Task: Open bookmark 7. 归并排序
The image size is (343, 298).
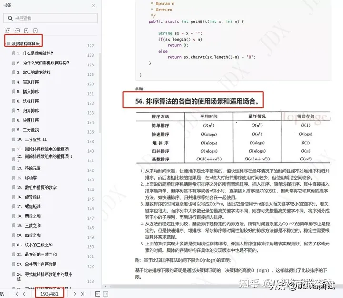Action: point(28,111)
